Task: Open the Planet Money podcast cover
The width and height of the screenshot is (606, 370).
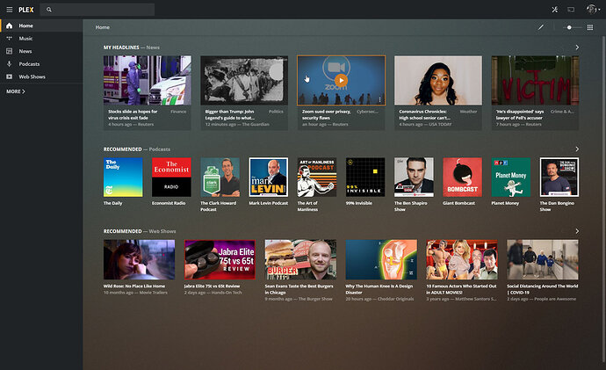Action: point(511,177)
